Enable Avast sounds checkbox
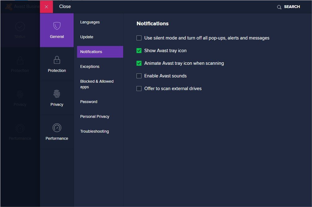The height and width of the screenshot is (207, 312). click(x=139, y=76)
